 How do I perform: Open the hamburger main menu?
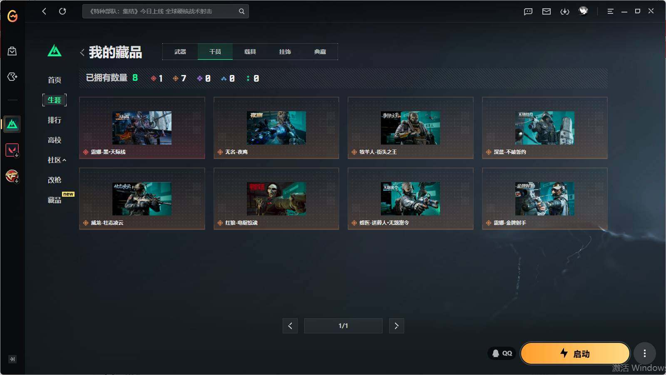tap(610, 11)
